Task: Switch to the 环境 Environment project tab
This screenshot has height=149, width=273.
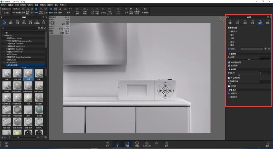Action: tap(252, 22)
